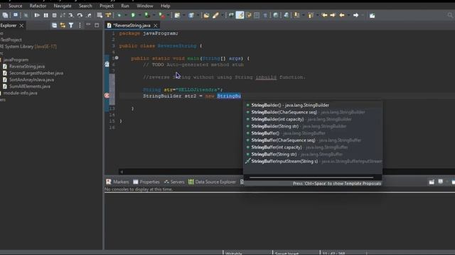Click the Open Type folder icon

206,16
